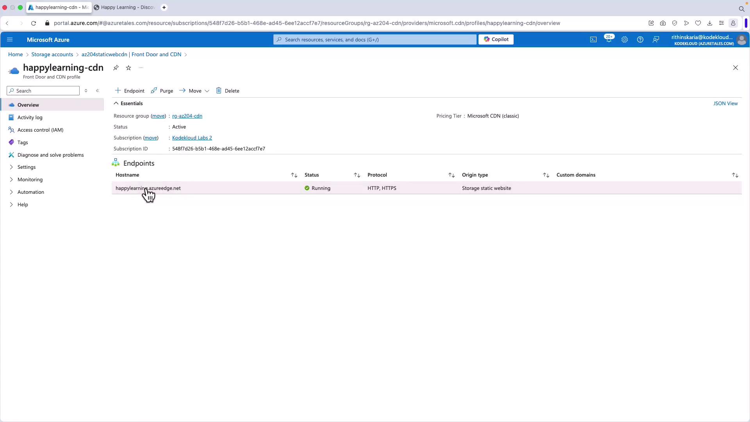Viewport: 750px width, 422px height.
Task: Open rg-az204-cdn resource group link
Action: (187, 116)
